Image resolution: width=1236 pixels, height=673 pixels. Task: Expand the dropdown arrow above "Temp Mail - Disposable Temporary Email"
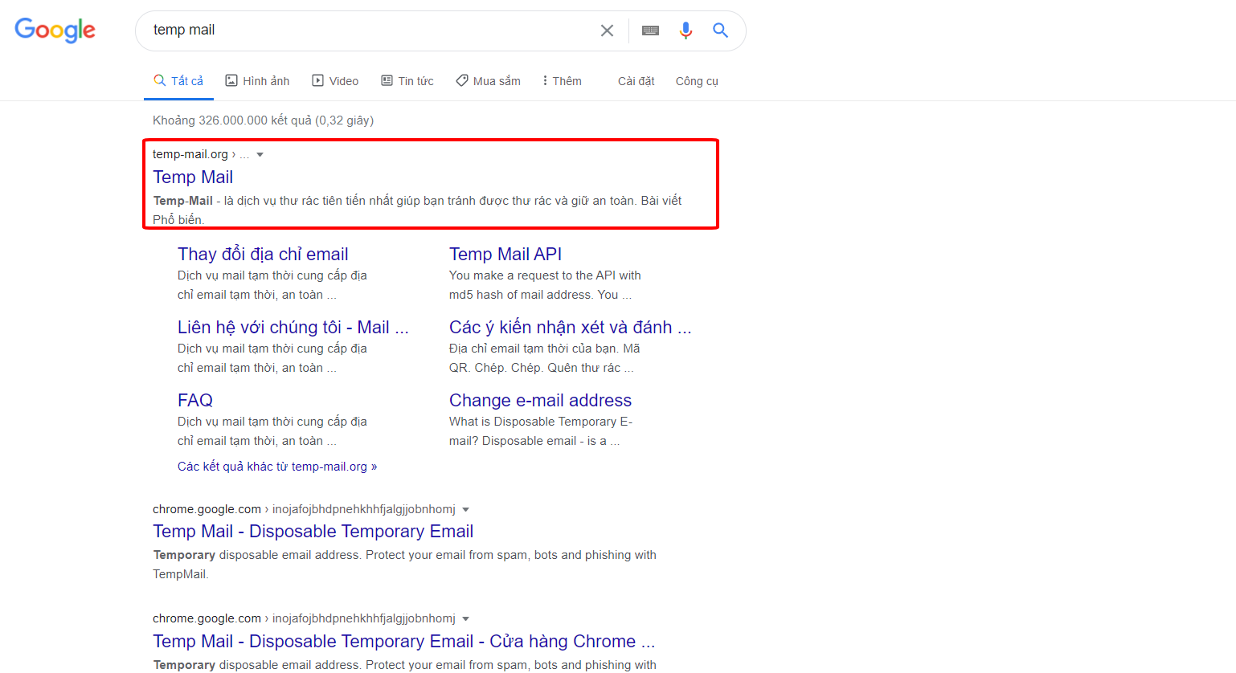coord(466,509)
